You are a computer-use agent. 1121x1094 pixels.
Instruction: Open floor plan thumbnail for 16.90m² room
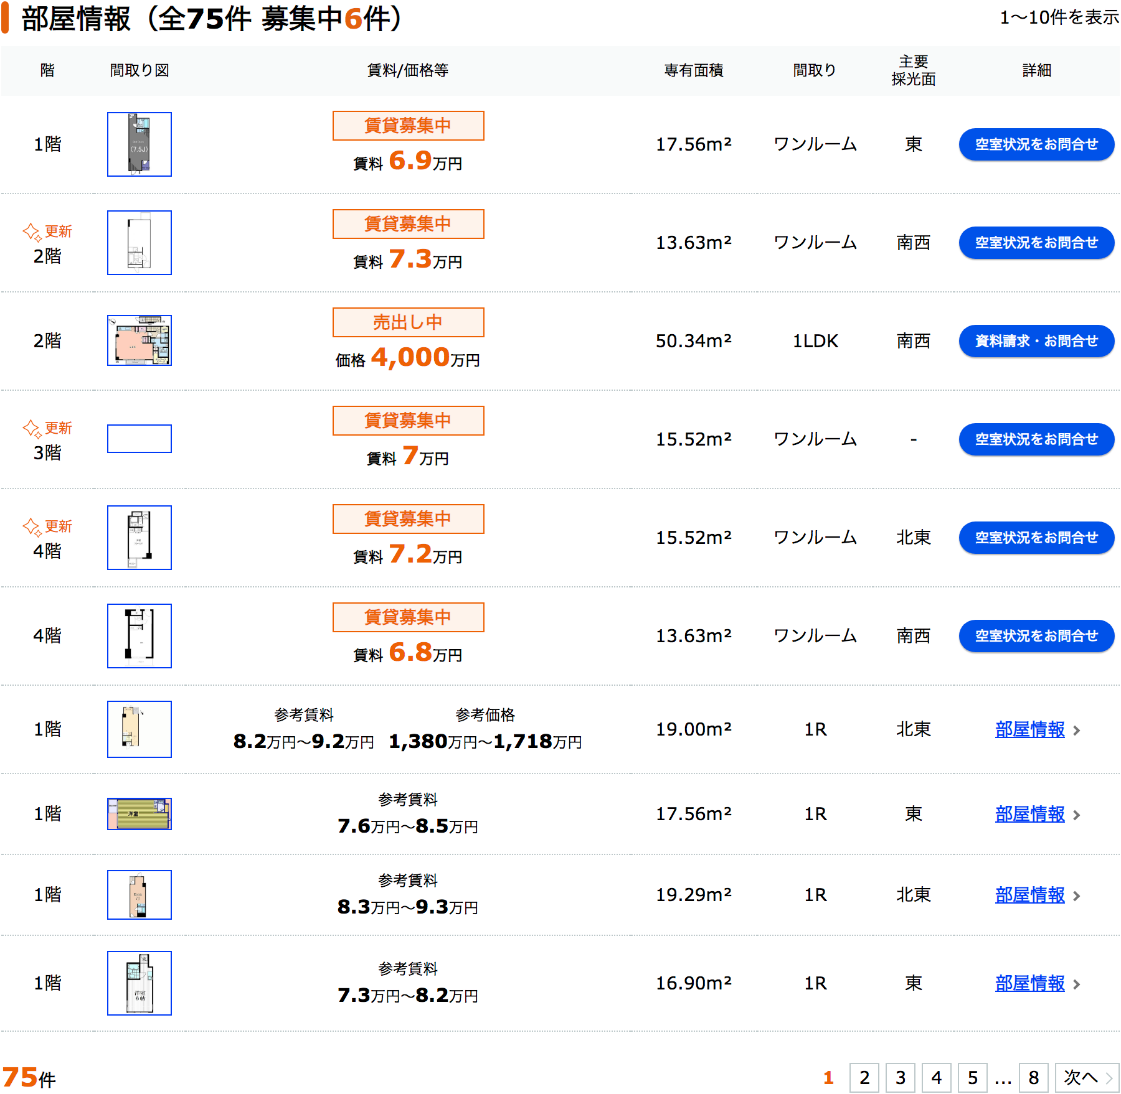[139, 983]
